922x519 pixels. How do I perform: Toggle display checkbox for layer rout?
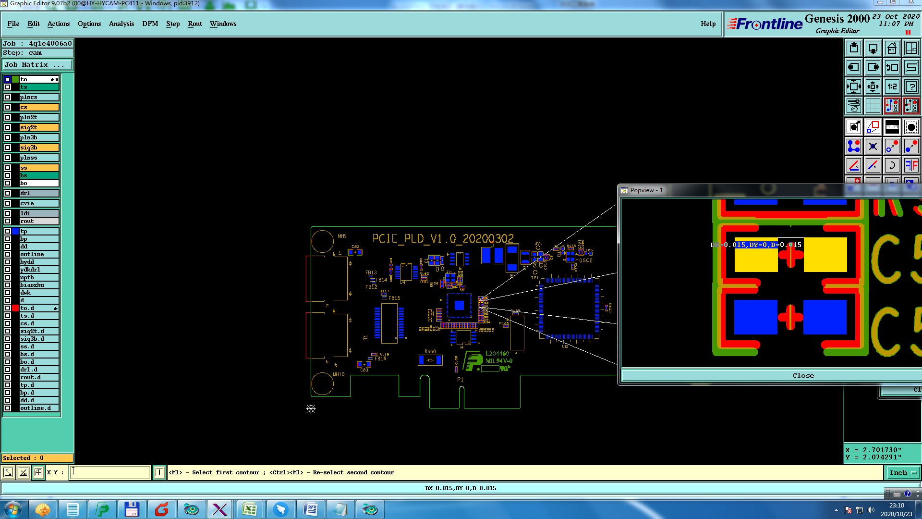pyautogui.click(x=8, y=221)
